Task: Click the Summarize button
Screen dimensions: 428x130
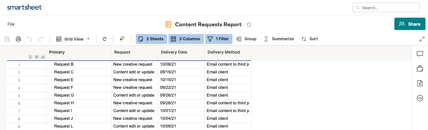Action: coord(279,39)
